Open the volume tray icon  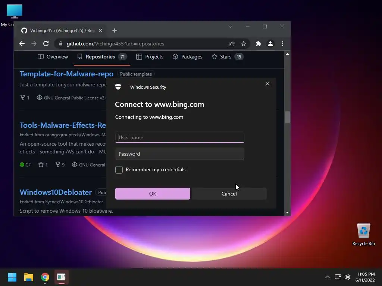pos(347,277)
